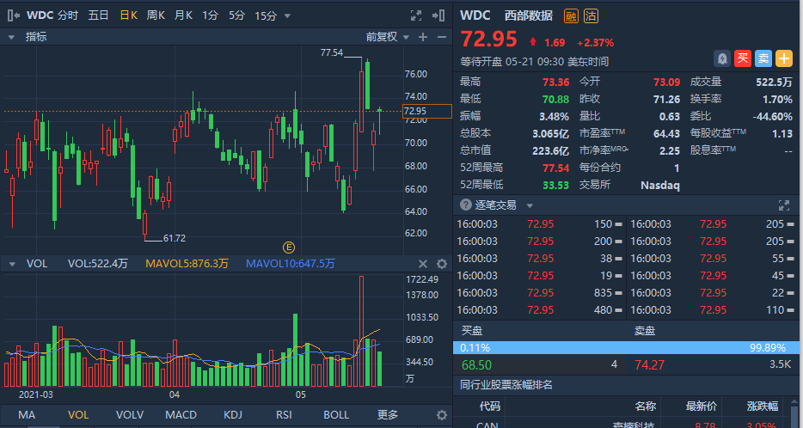Select the MACD indicator tab
Viewport: 803px width, 428px height.
click(x=181, y=415)
